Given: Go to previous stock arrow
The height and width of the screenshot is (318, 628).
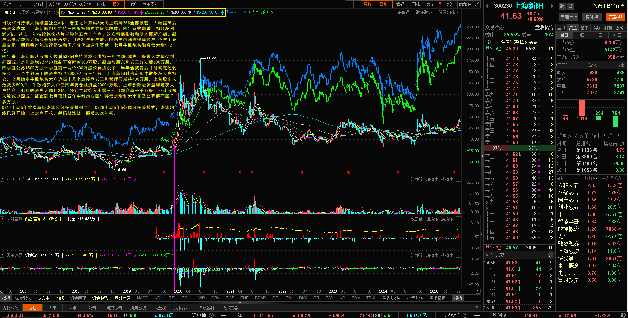Looking at the screenshot, I should 487,6.
